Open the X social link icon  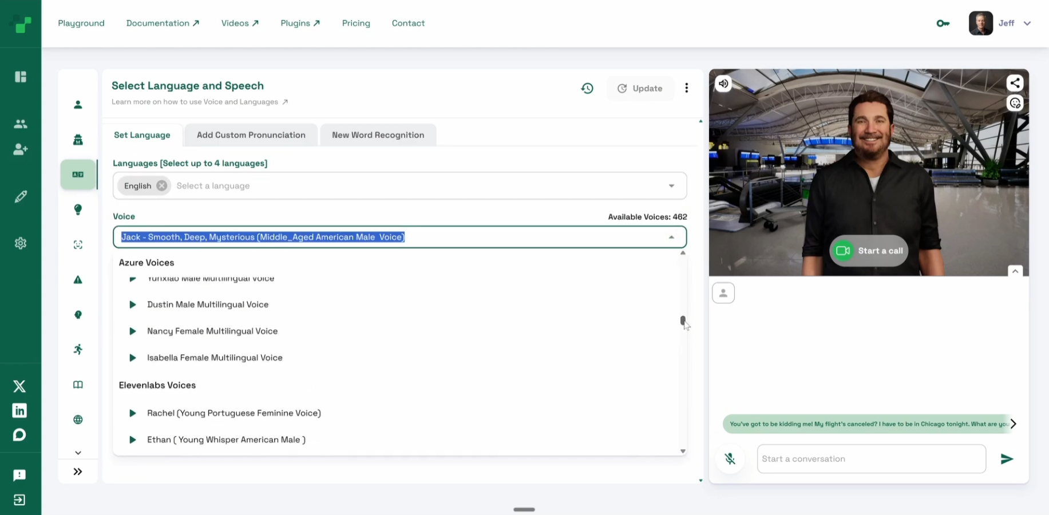pyautogui.click(x=19, y=386)
